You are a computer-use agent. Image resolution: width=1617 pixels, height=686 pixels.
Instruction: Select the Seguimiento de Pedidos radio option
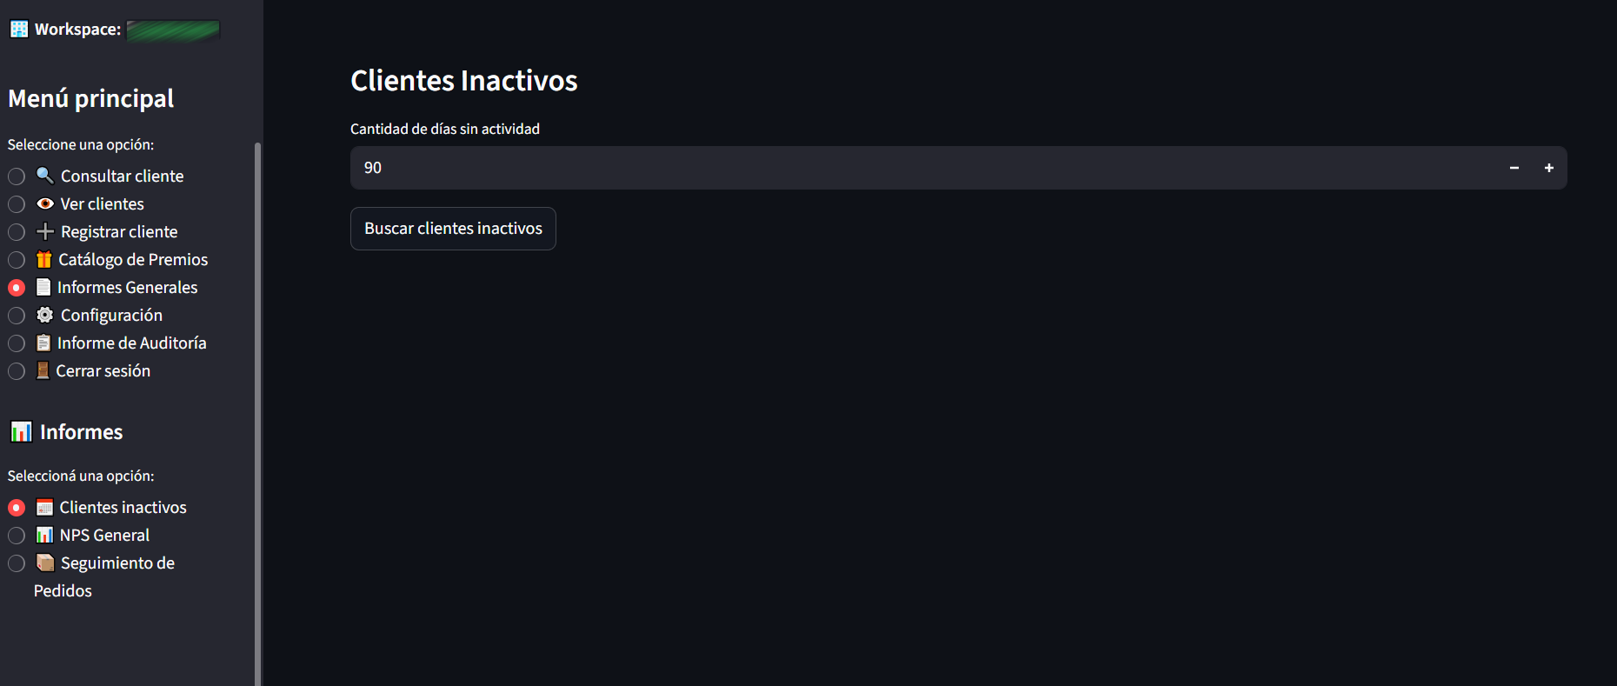coord(17,563)
